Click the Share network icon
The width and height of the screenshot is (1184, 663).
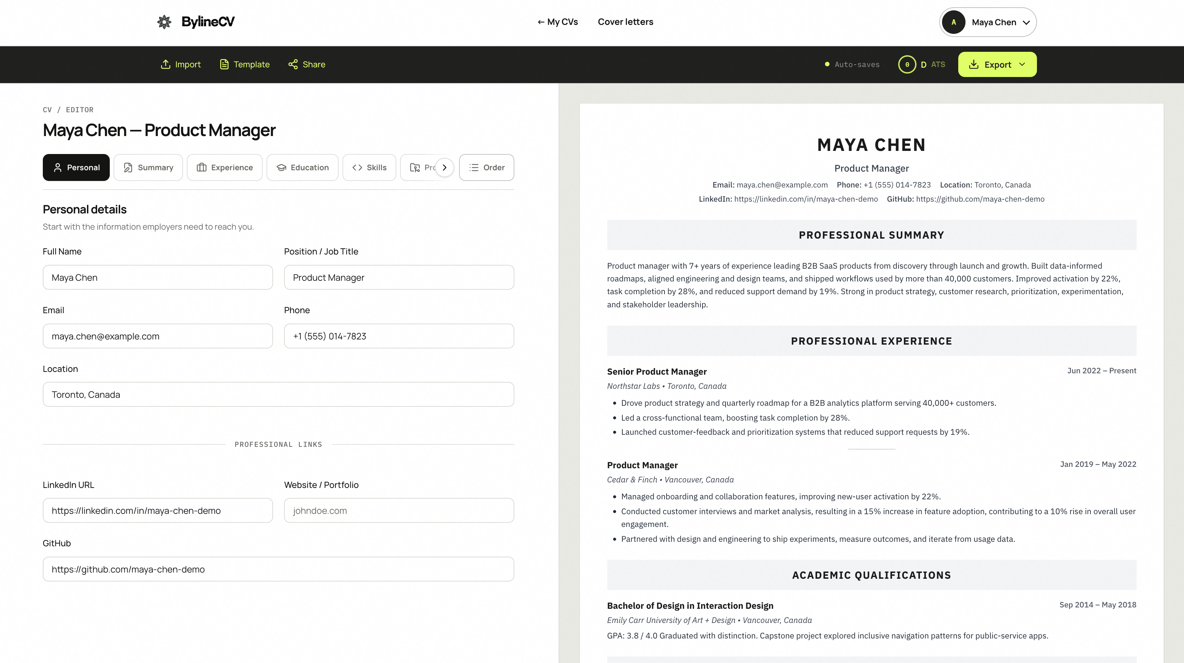(x=293, y=64)
